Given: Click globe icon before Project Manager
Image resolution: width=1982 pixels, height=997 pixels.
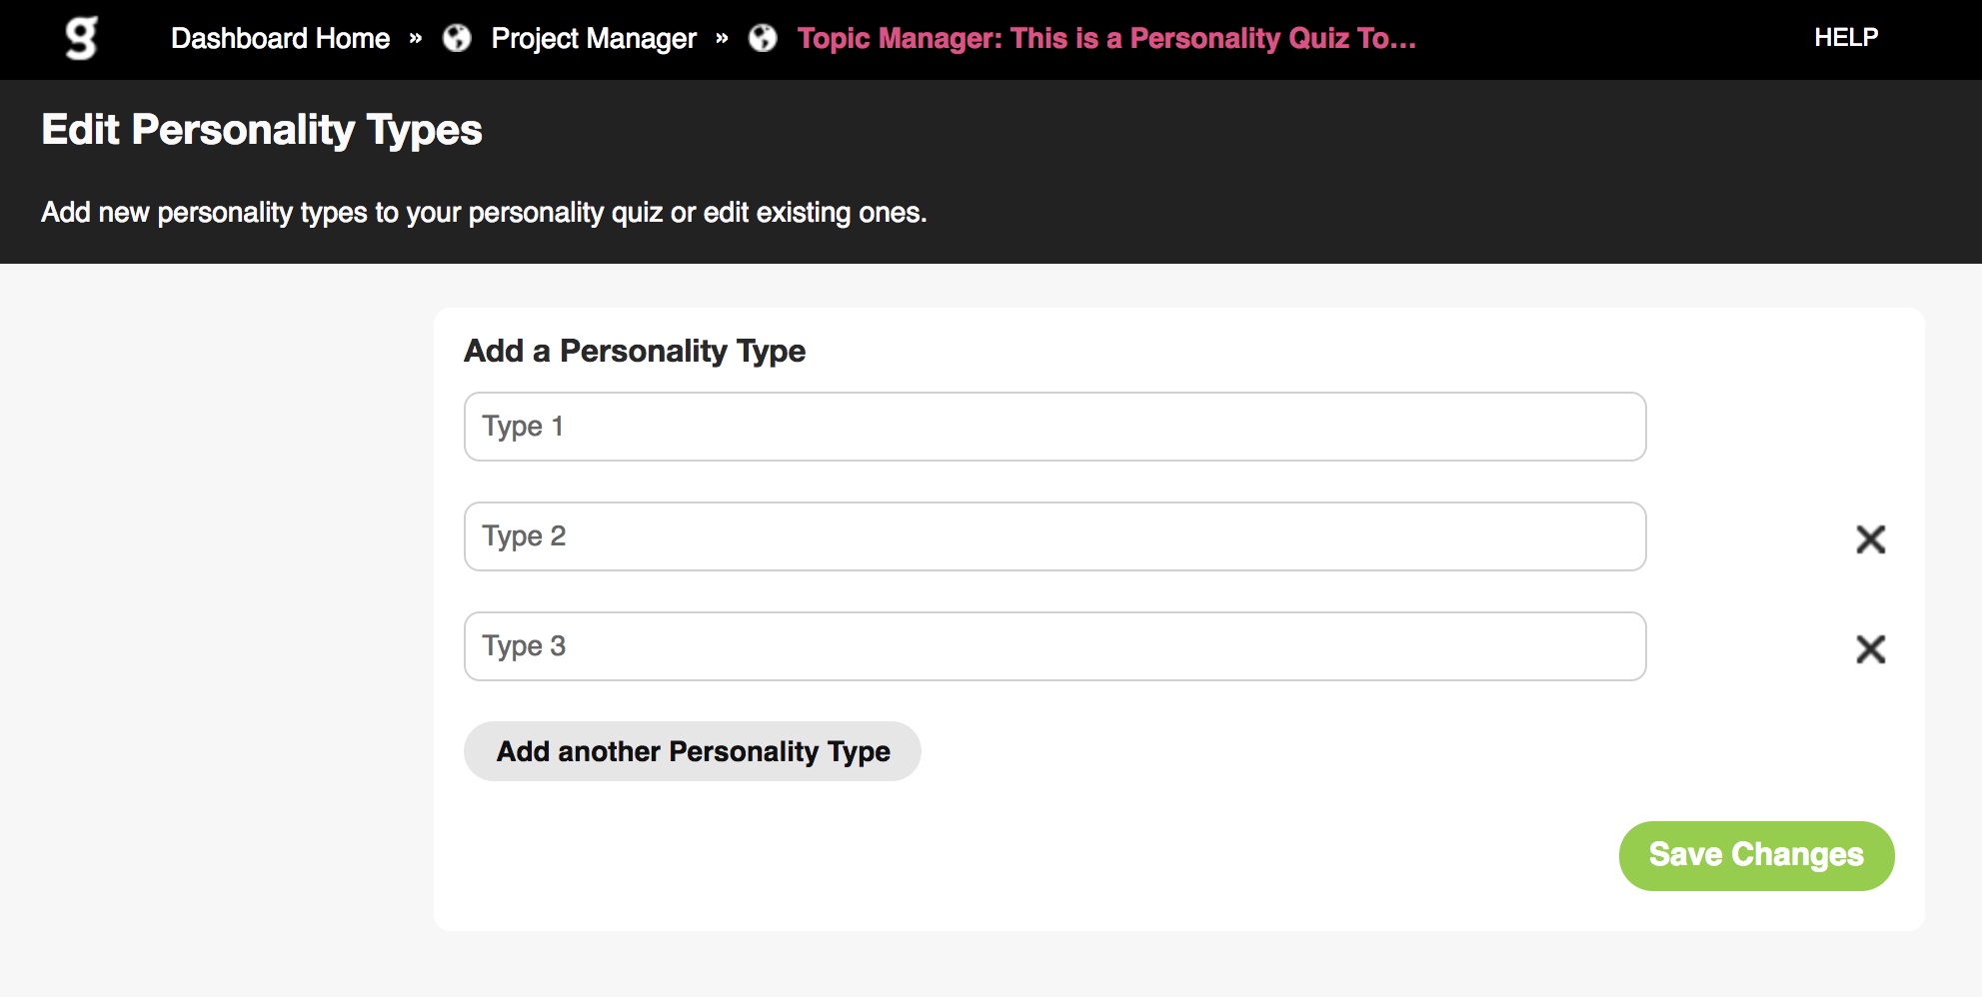Looking at the screenshot, I should click(x=457, y=38).
